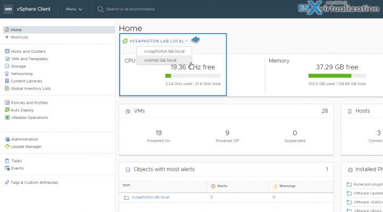Image resolution: width=383 pixels, height=212 pixels.
Task: Click the Hosts and Clusters icon
Action: [x=7, y=51]
